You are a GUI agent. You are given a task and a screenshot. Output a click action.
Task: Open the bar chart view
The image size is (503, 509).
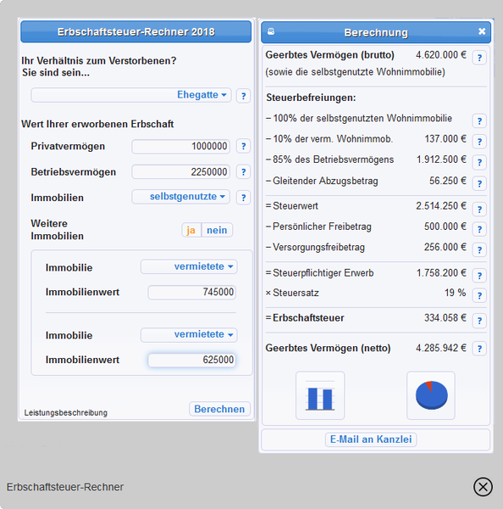tap(320, 395)
